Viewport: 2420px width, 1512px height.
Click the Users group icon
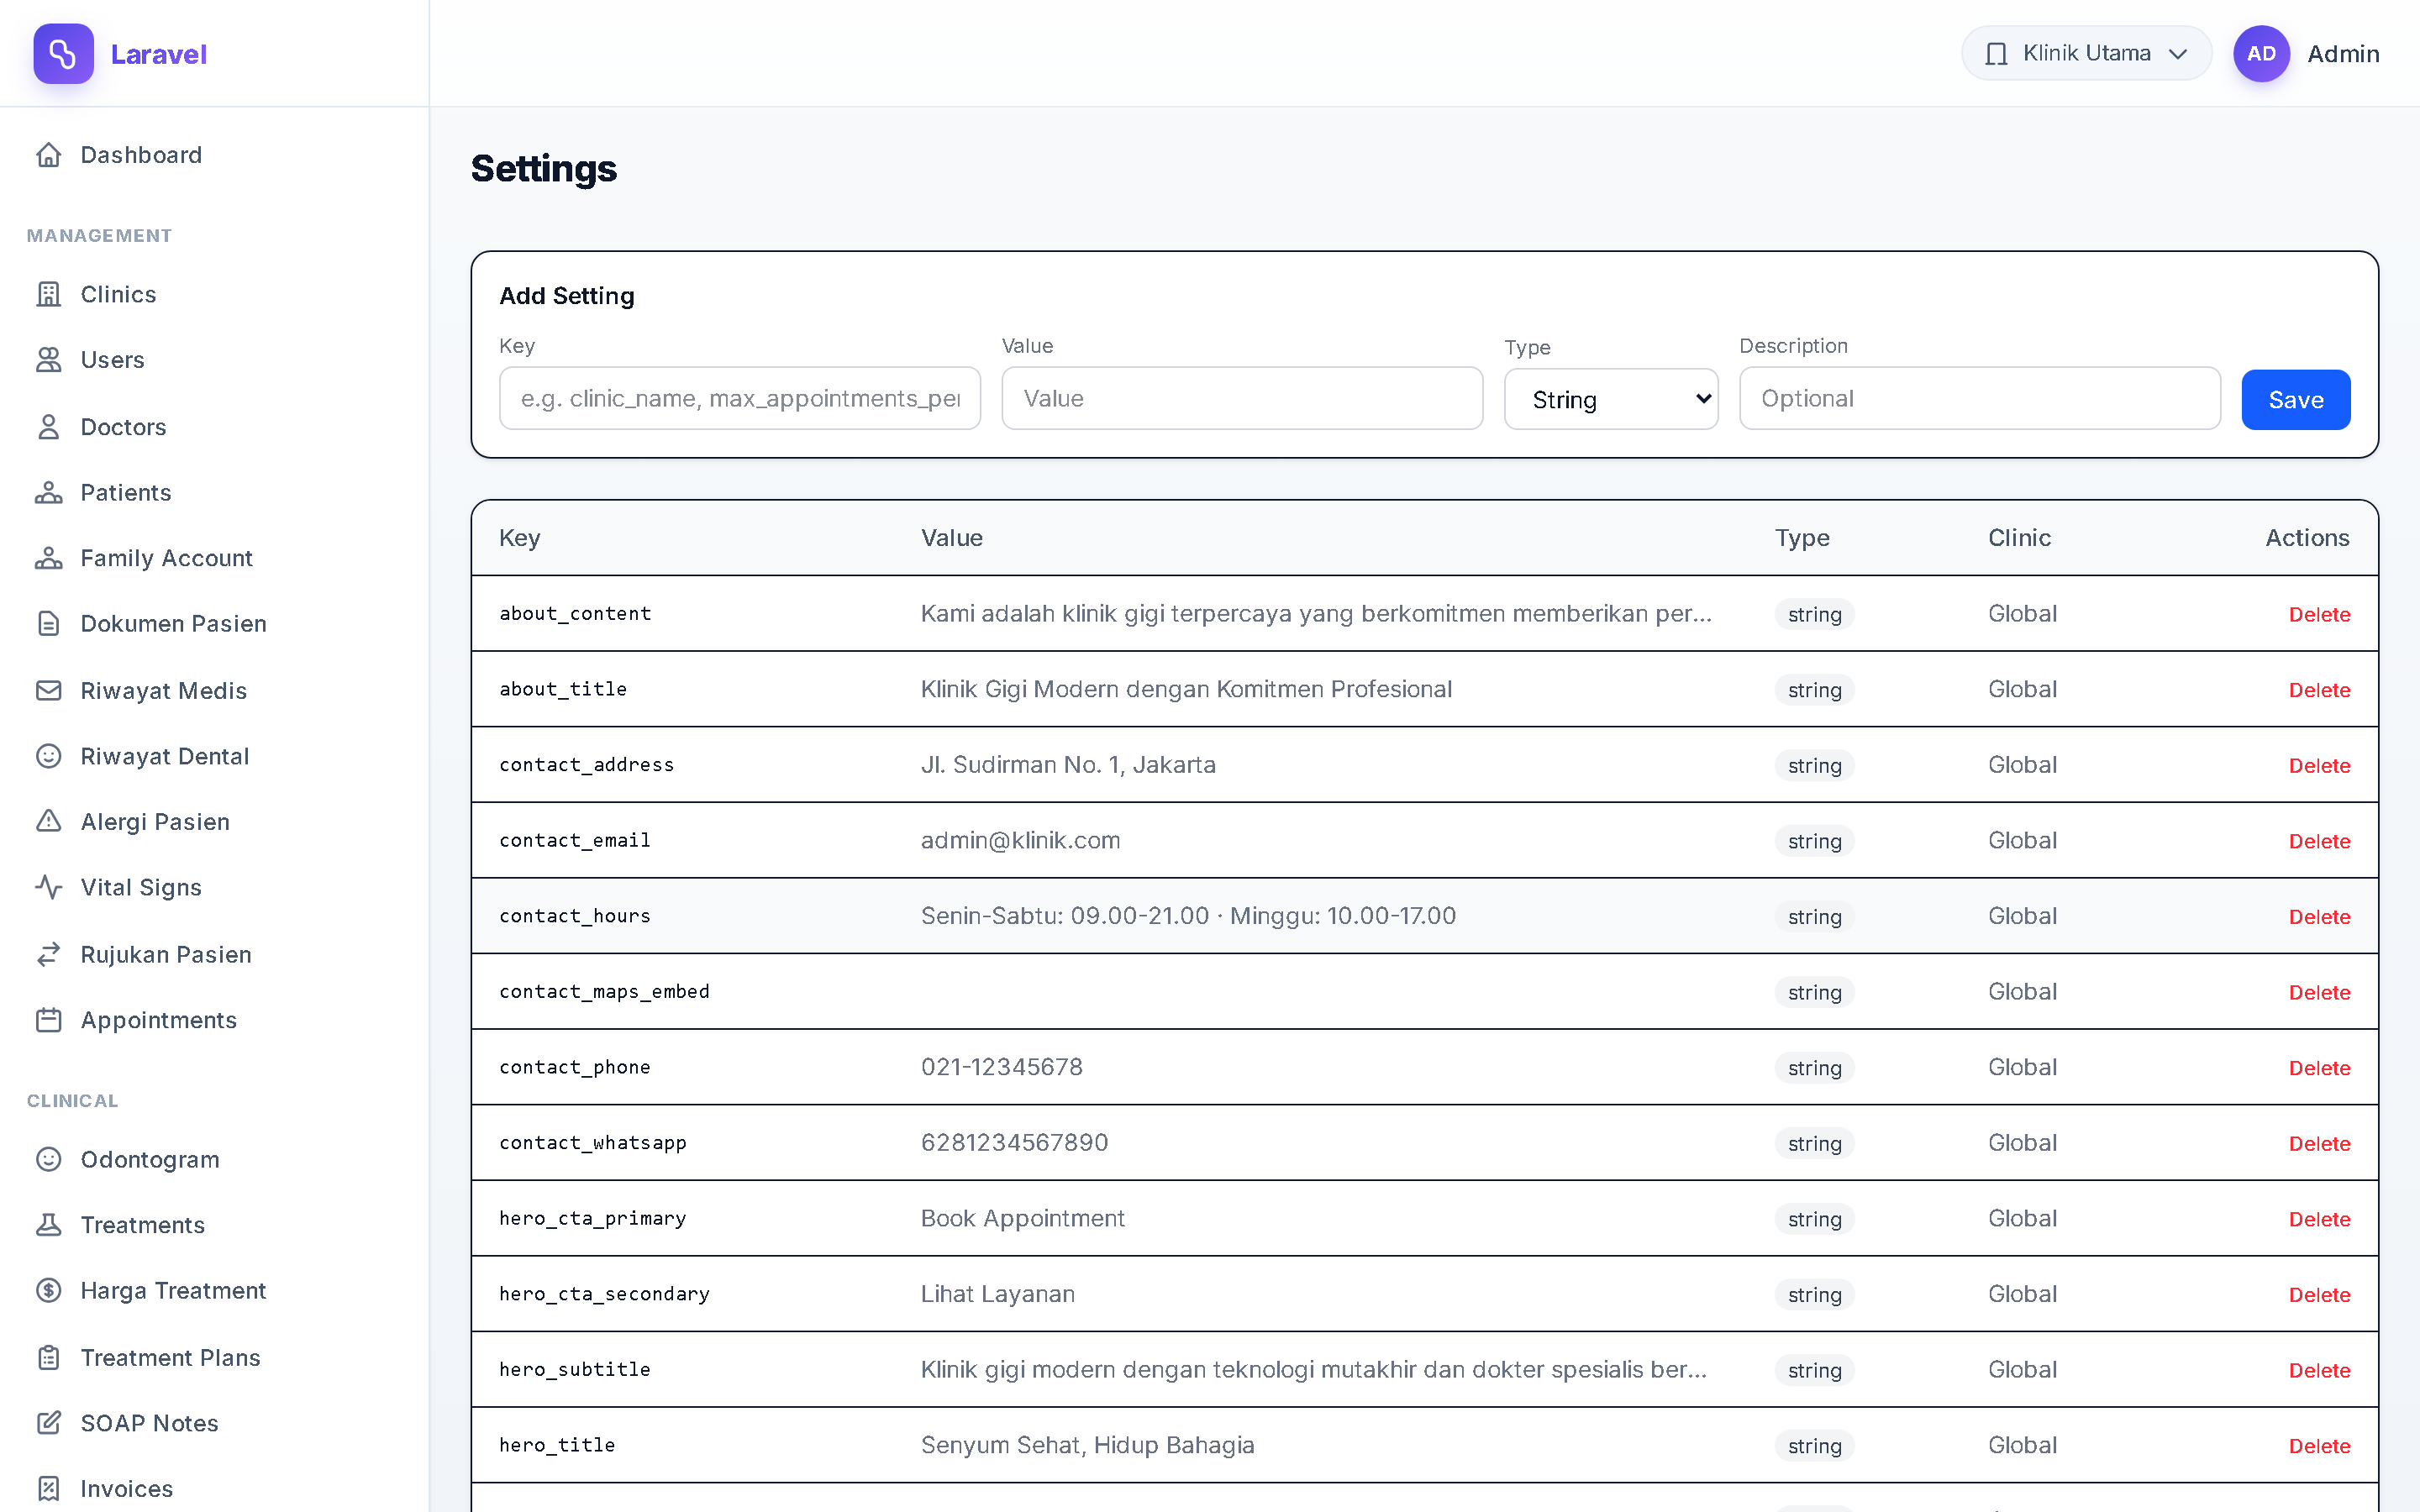(49, 360)
